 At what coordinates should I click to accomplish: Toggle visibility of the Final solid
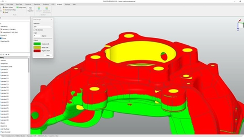(1, 38)
